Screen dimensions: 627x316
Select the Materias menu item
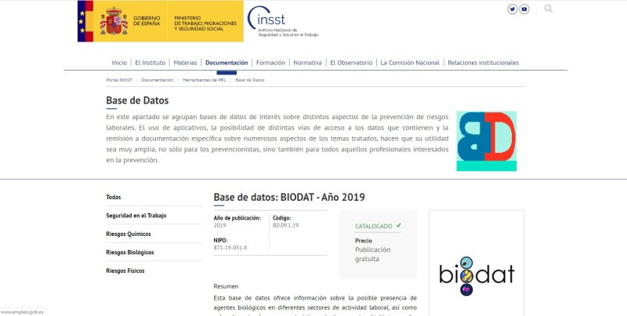pos(185,63)
